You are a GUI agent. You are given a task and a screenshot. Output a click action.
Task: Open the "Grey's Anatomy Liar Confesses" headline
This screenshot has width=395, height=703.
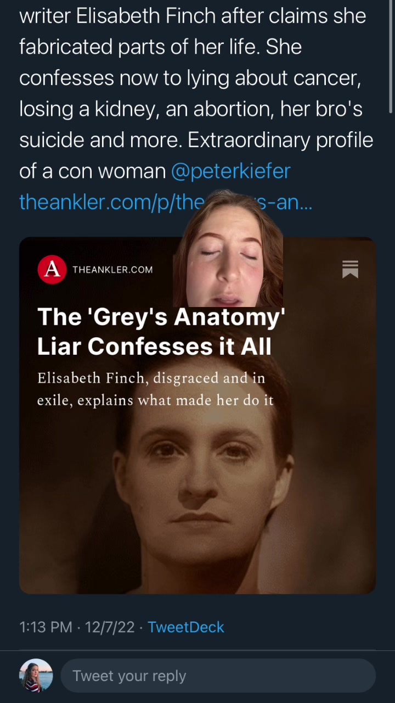coord(161,332)
